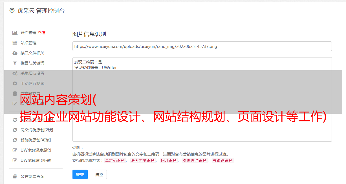This screenshot has width=346, height=184.
Task: Click the 图片信息识别 heading
Action: 89,34
